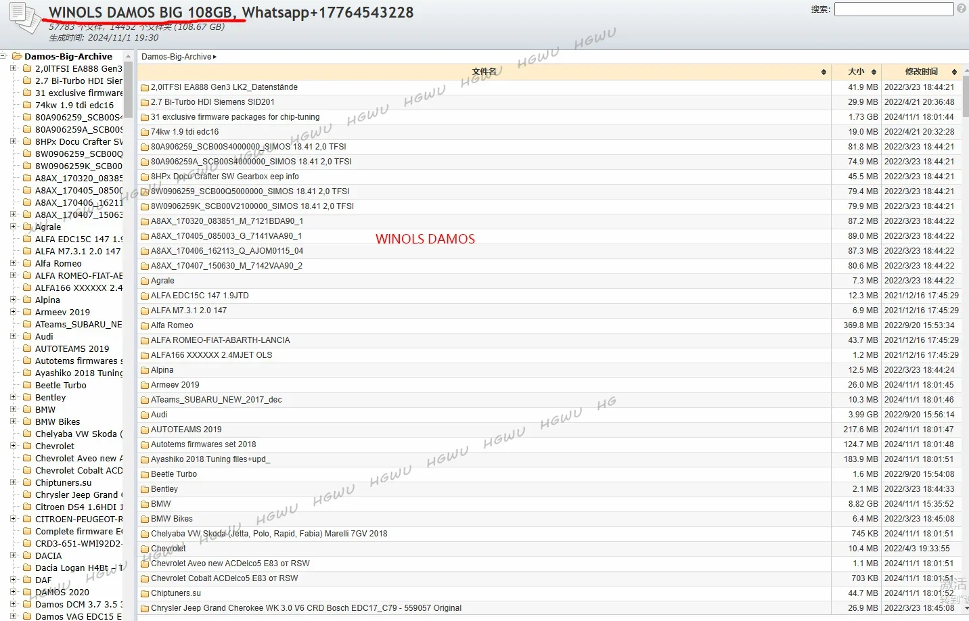
Task: Expand the Agrale tree node
Action: click(13, 226)
